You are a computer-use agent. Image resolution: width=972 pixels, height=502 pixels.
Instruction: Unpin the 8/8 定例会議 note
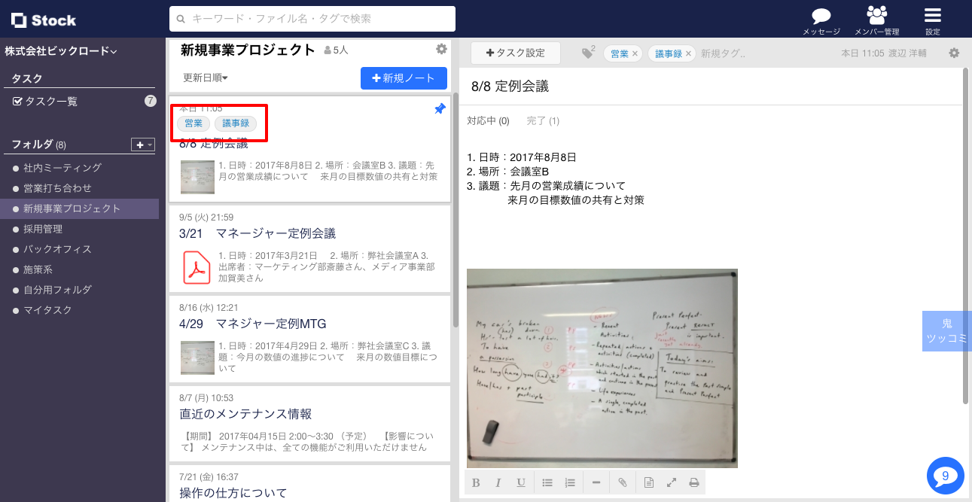[440, 108]
